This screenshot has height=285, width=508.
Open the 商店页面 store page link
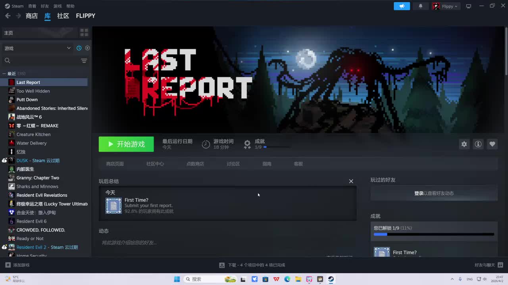[115, 164]
